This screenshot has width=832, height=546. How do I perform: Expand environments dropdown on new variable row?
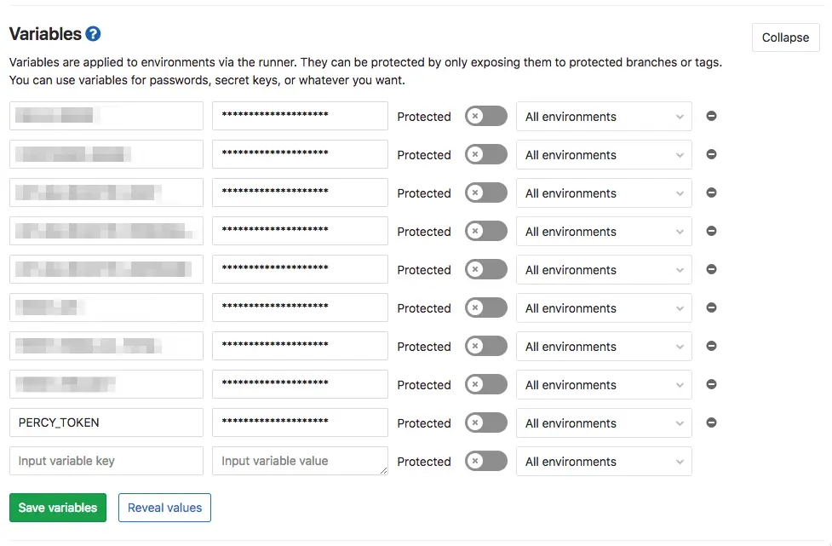point(604,462)
